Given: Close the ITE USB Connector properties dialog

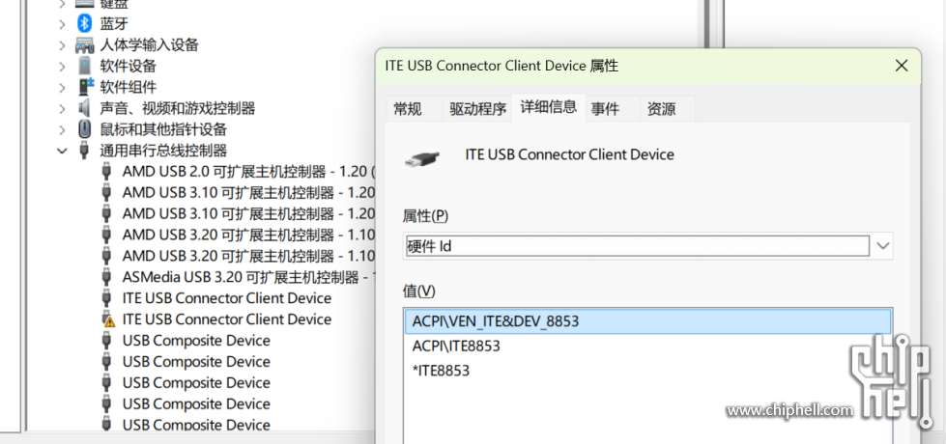Looking at the screenshot, I should [902, 66].
